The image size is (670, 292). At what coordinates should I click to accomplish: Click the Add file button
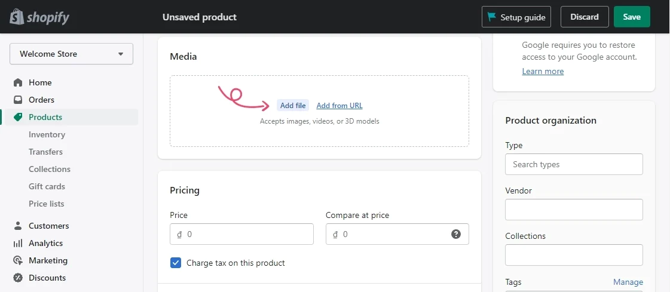point(293,106)
